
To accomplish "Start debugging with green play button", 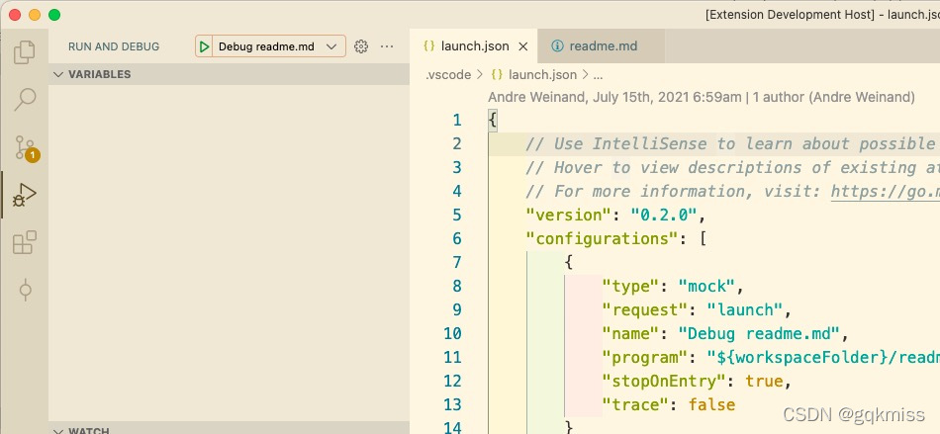I will point(205,46).
